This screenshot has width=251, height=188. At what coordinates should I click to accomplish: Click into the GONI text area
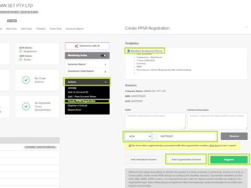click(x=155, y=121)
